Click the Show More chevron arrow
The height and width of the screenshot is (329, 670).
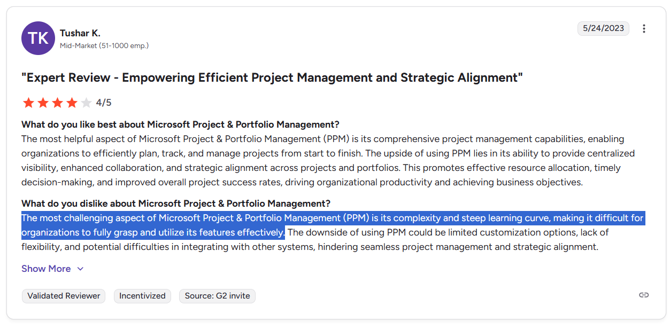[x=80, y=269]
